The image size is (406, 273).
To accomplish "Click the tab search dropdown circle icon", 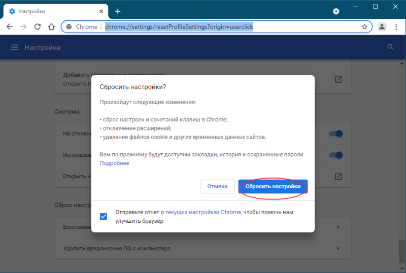I will (336, 11).
